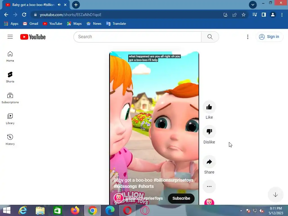Subscribe to BillionSurpriseToys channel

pyautogui.click(x=181, y=198)
